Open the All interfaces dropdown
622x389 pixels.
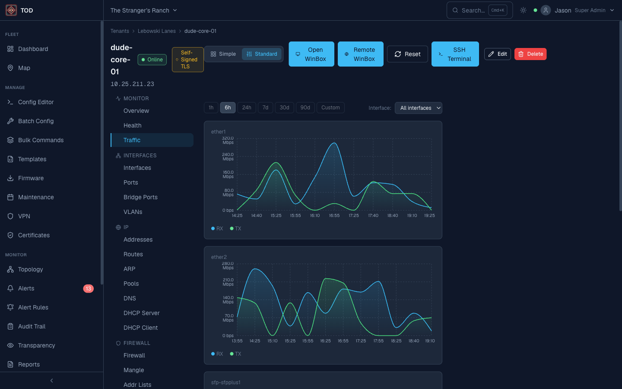point(418,108)
